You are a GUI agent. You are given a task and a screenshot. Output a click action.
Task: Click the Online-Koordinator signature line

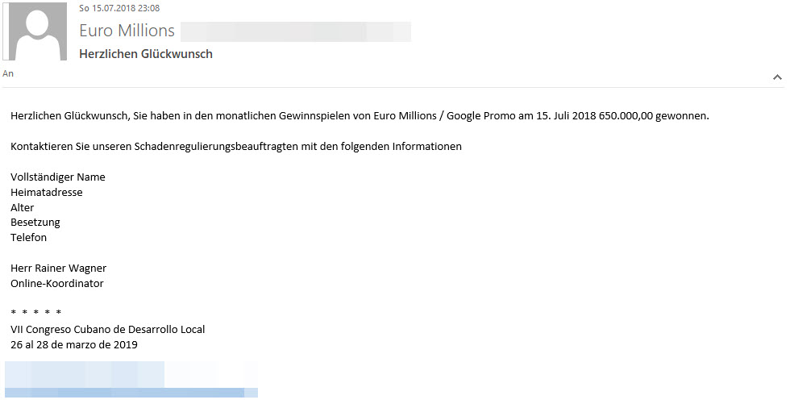[57, 284]
